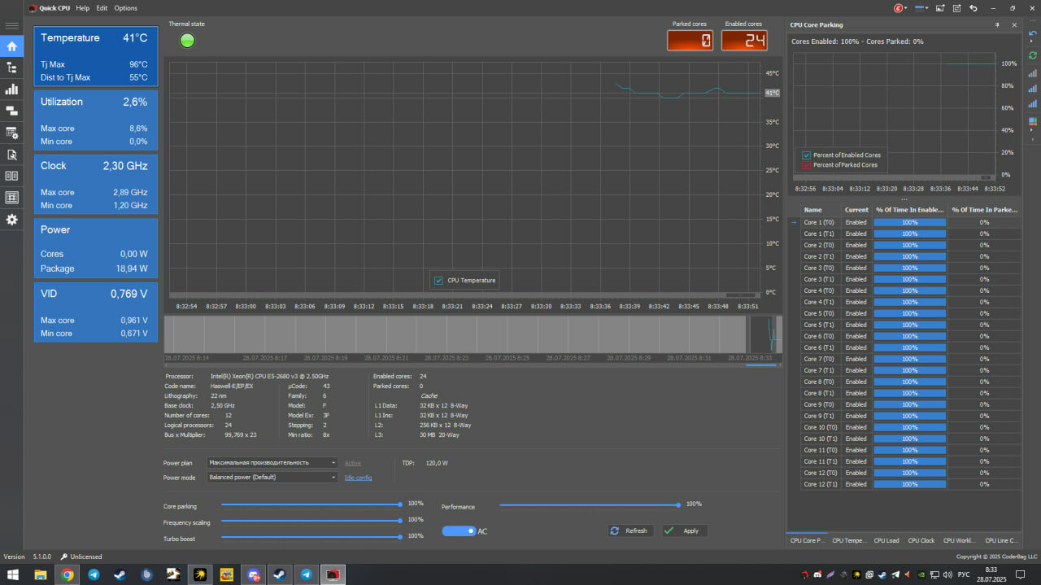Toggle Percent of Parked Cores checkbox
Screen dimensions: 1041x585
(807, 164)
